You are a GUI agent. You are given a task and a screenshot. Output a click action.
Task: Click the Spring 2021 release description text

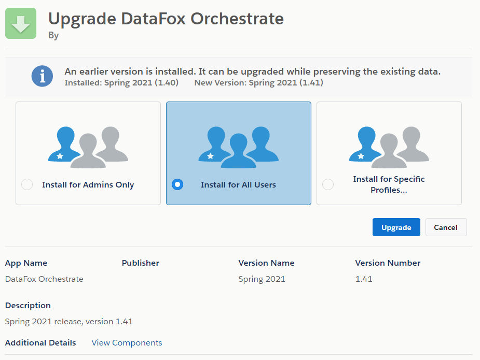pyautogui.click(x=69, y=322)
